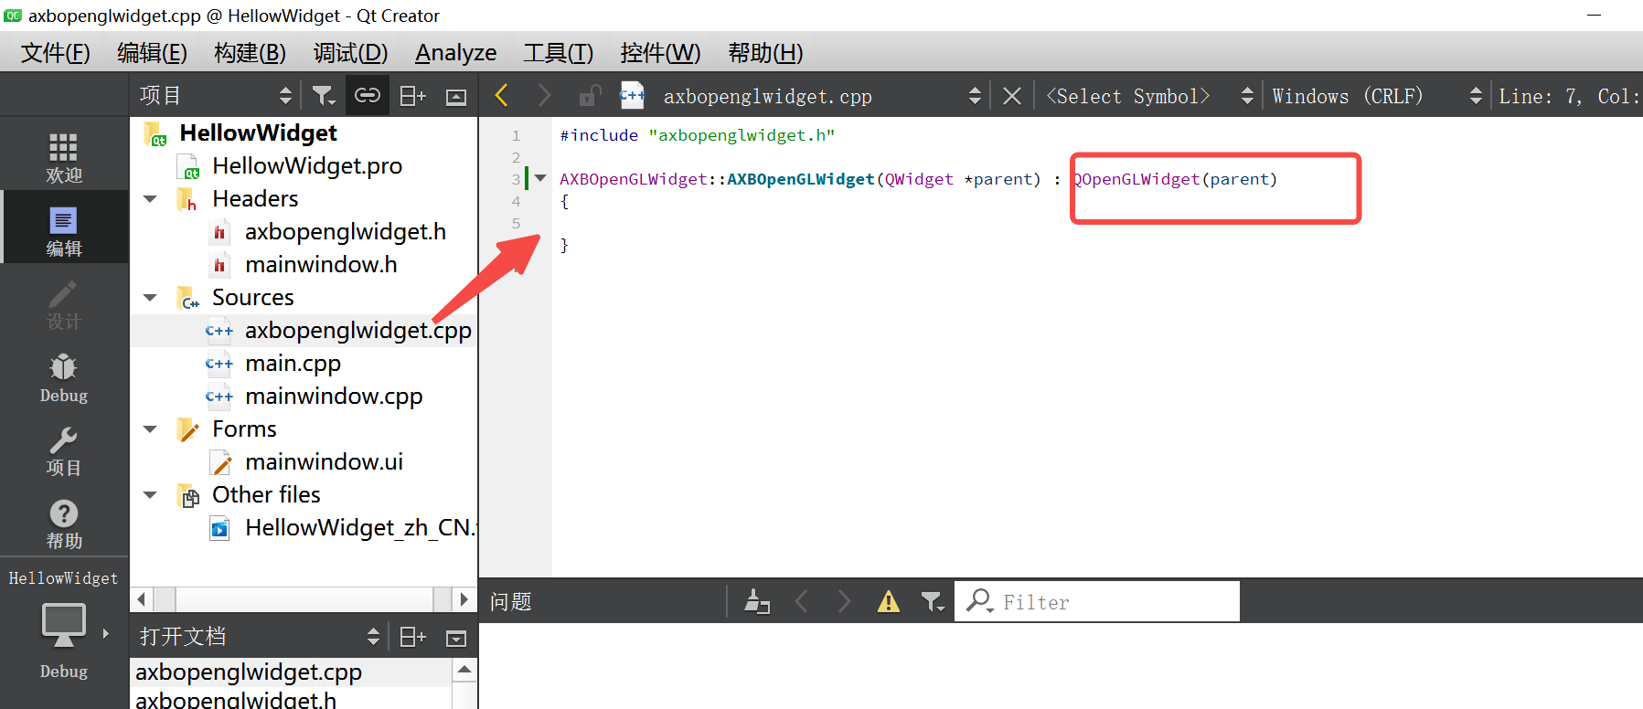Click the C++ file icon in editor toolbar

pyautogui.click(x=632, y=96)
